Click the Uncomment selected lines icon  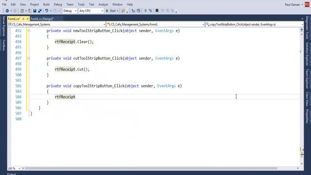pyautogui.click(x=150, y=11)
